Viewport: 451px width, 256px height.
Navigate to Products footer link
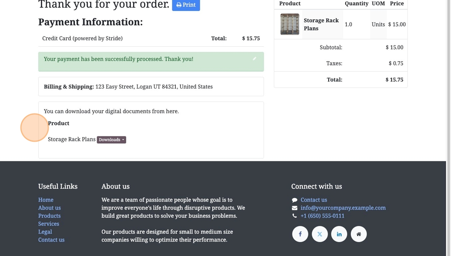(x=50, y=216)
